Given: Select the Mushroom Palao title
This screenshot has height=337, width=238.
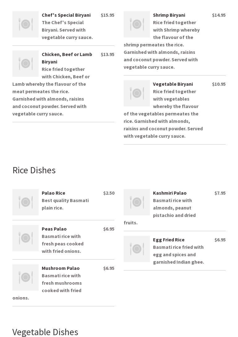Looking at the screenshot, I should 61,268.
